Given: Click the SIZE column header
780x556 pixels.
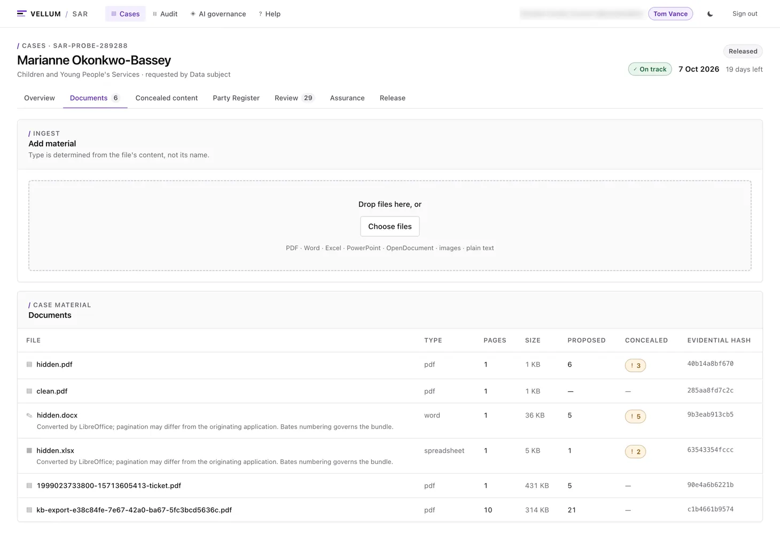Looking at the screenshot, I should point(533,341).
